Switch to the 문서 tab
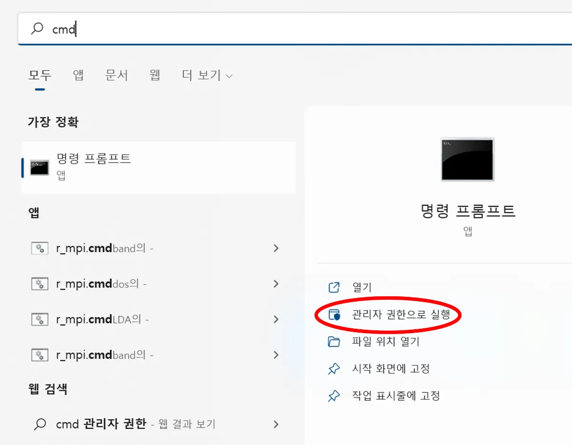Screen dimensions: 572x445 tap(116, 75)
